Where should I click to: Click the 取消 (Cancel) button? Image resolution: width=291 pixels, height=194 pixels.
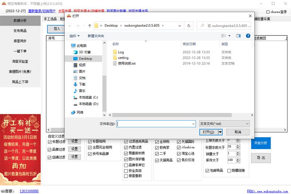[238, 132]
